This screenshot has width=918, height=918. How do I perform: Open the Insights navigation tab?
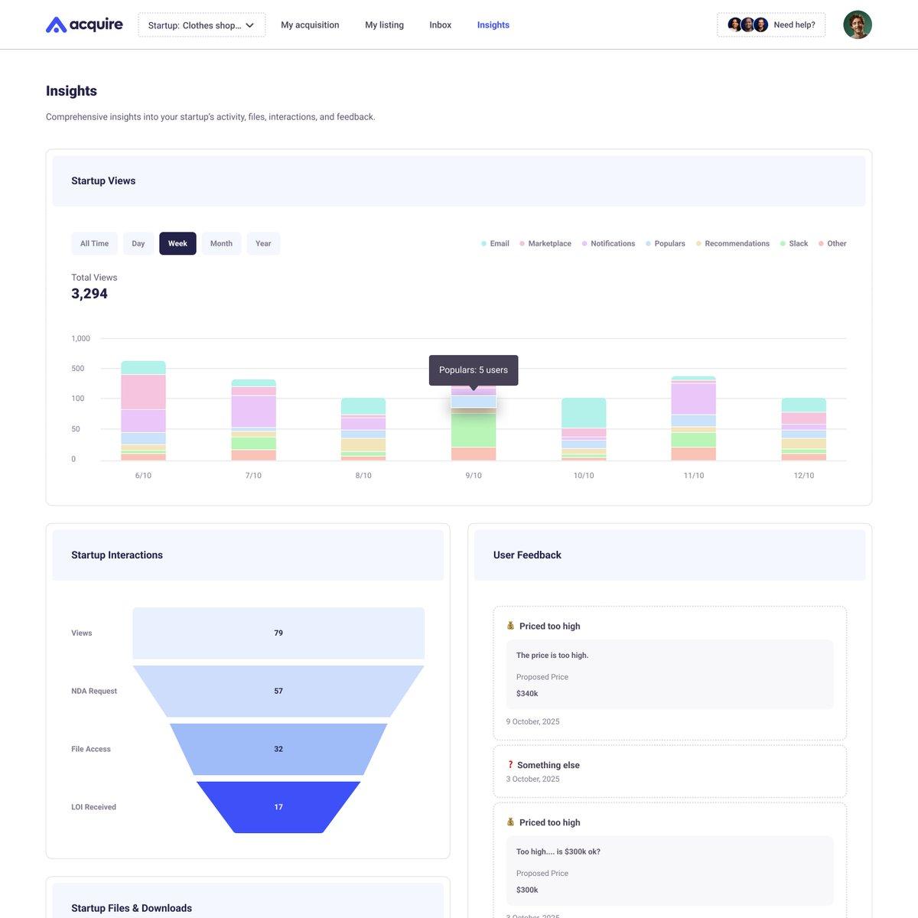coord(493,24)
